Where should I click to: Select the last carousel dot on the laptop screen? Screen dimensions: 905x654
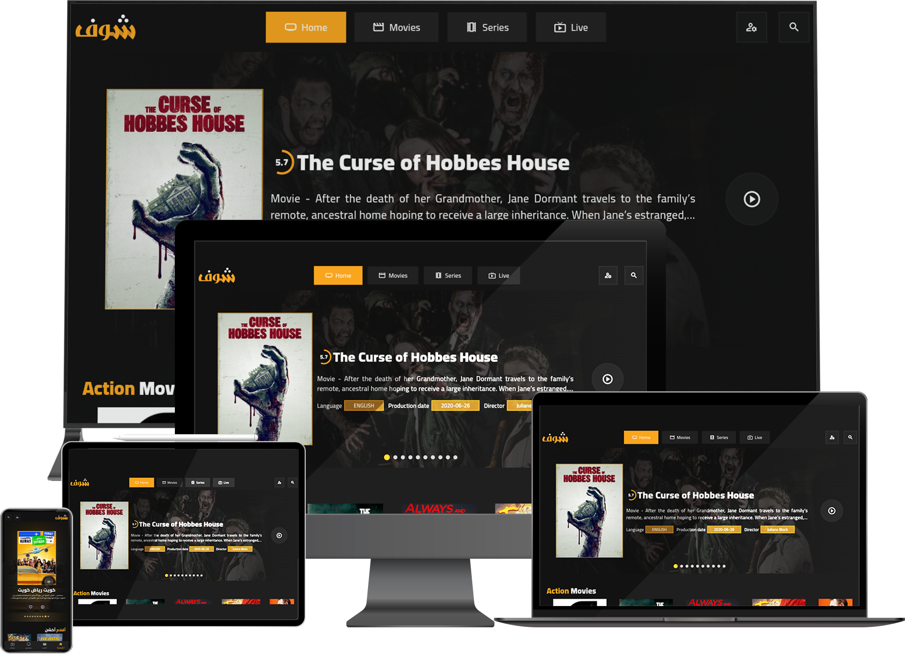point(724,566)
